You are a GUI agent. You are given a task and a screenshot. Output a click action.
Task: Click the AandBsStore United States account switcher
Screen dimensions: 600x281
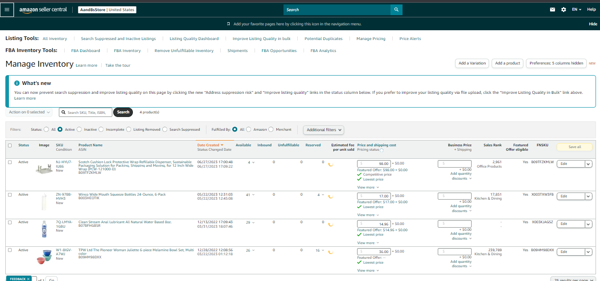point(107,10)
